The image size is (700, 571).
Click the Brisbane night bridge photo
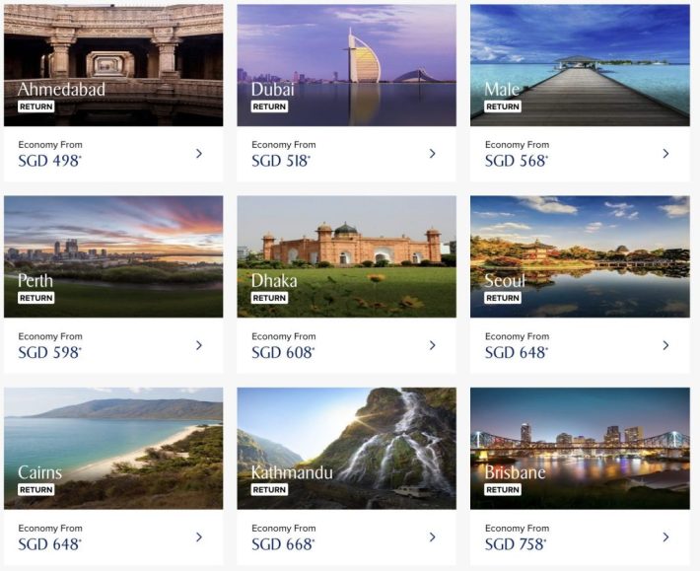pos(580,434)
